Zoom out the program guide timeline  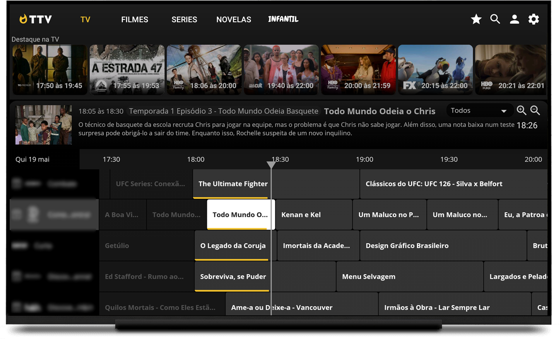(x=535, y=110)
